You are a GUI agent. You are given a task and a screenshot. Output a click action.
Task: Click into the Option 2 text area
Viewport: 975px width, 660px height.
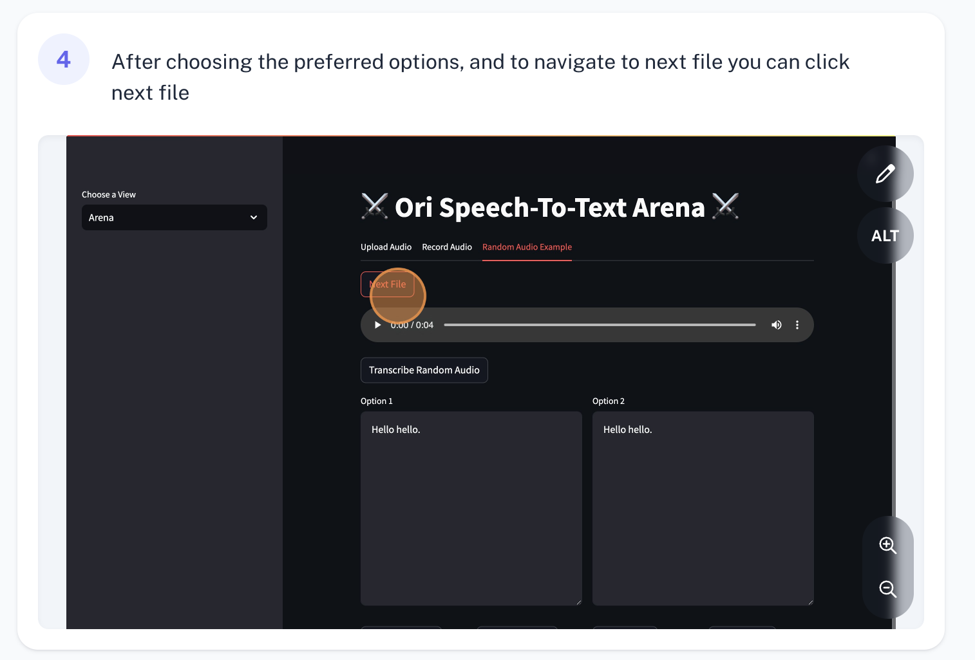(x=703, y=508)
